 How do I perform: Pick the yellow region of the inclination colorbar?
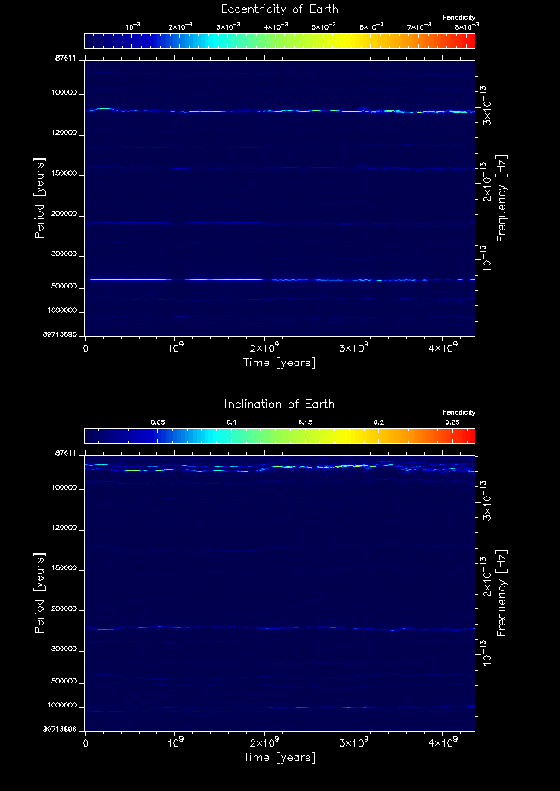(341, 436)
